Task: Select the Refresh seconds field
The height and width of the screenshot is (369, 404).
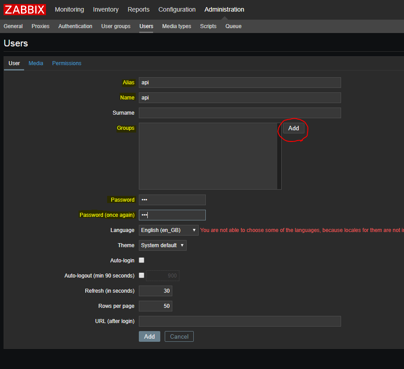Action: 155,291
